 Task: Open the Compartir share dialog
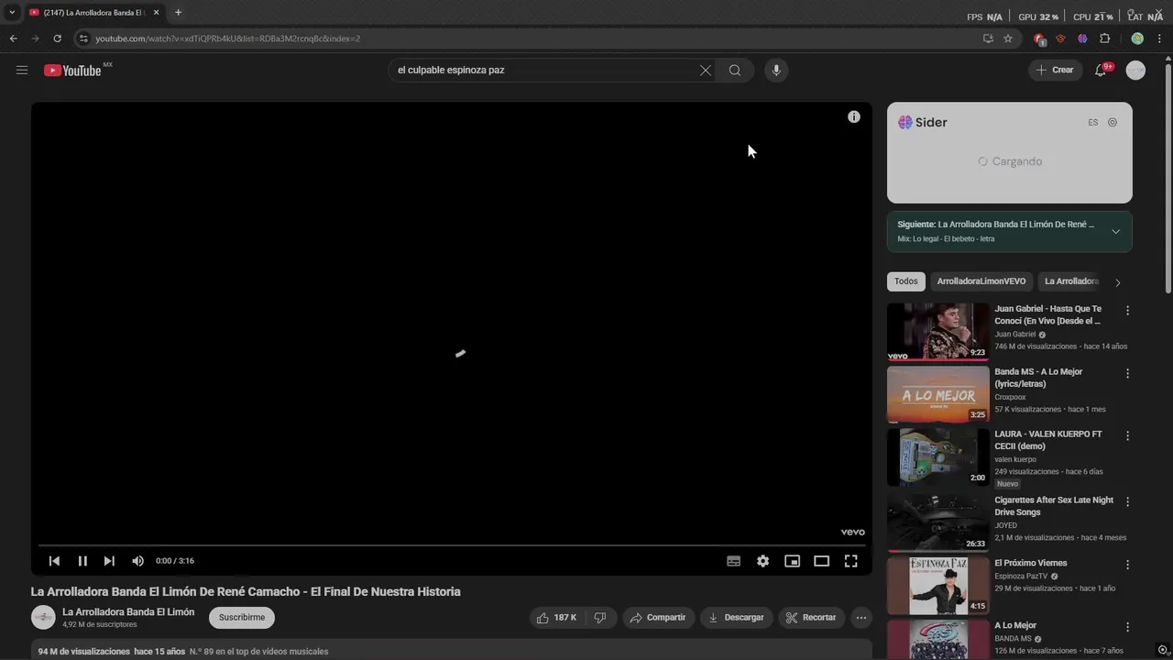[658, 618]
